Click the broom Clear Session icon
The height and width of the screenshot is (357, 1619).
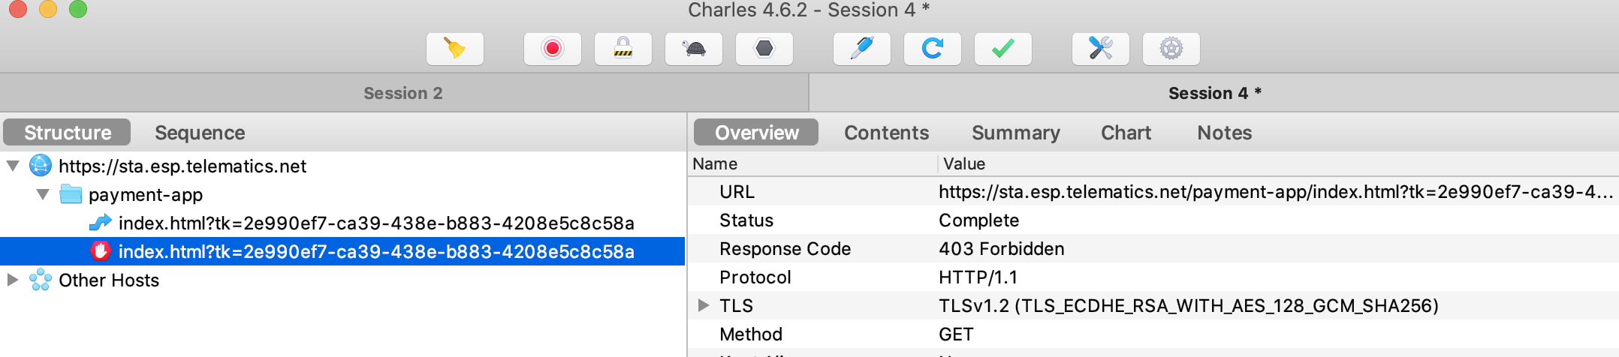pyautogui.click(x=455, y=49)
